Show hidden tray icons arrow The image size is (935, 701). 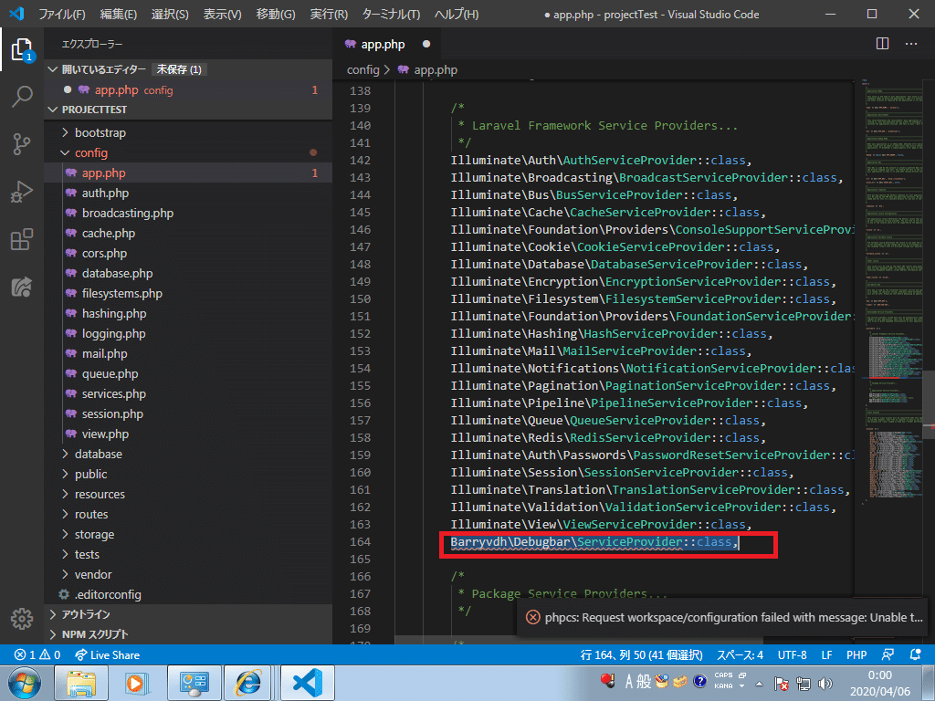click(759, 684)
